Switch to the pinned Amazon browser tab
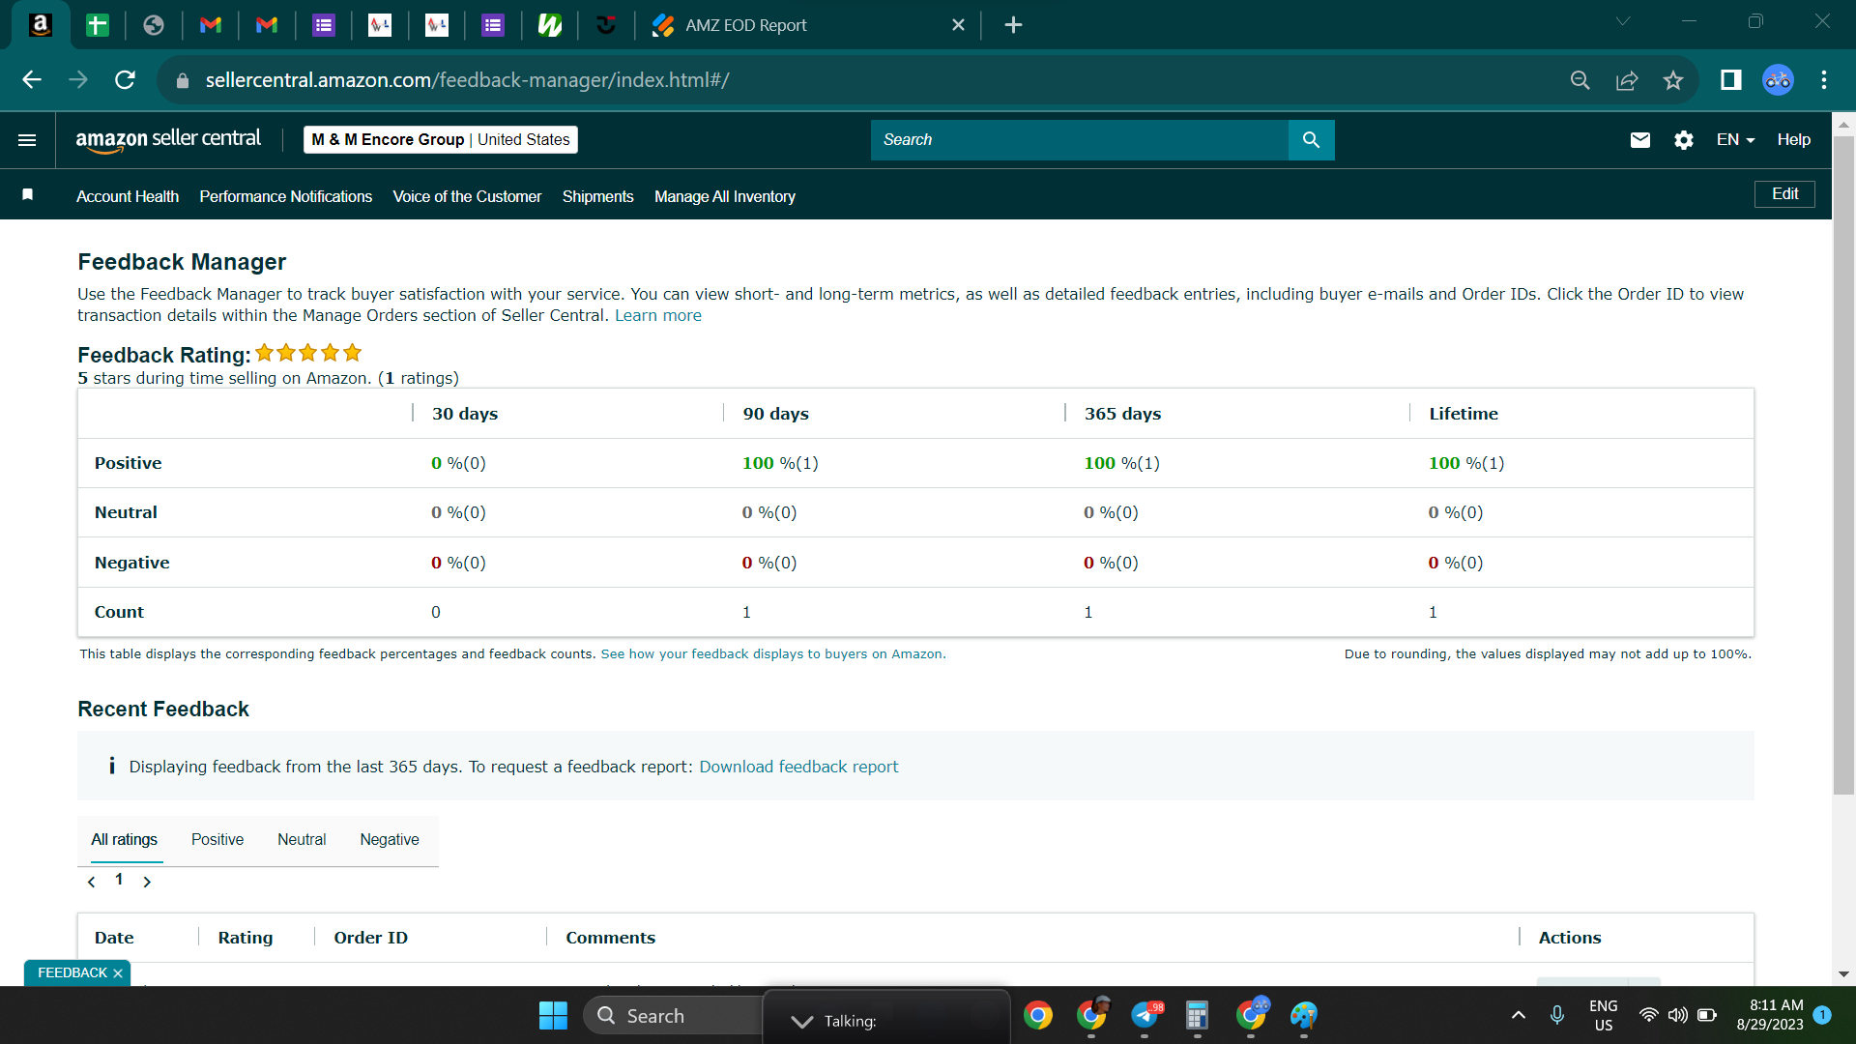 click(41, 25)
